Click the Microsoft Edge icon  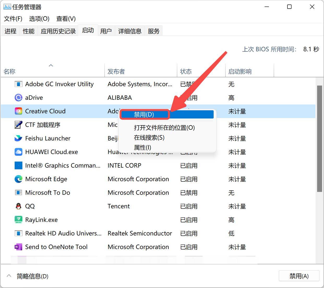pos(18,179)
